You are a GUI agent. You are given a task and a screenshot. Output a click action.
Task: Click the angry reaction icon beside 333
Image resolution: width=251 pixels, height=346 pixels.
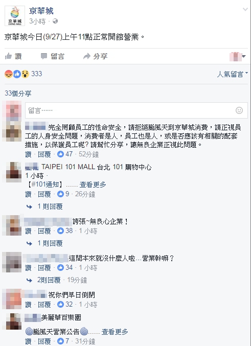[9, 74]
